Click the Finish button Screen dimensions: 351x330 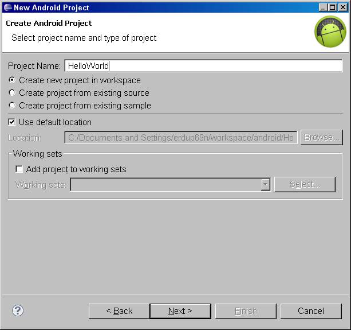[246, 311]
